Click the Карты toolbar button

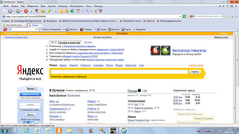[126, 29]
